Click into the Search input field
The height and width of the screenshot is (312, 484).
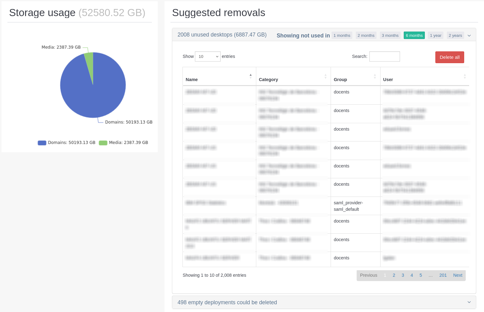[384, 57]
